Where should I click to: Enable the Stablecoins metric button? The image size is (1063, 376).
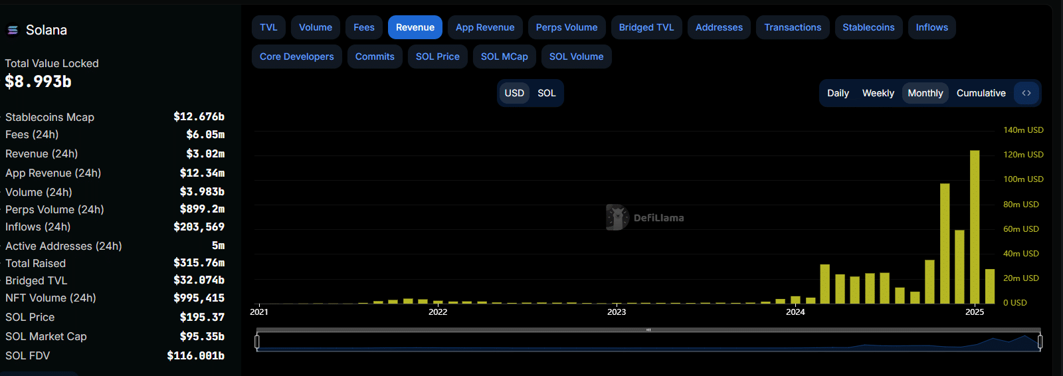point(868,27)
